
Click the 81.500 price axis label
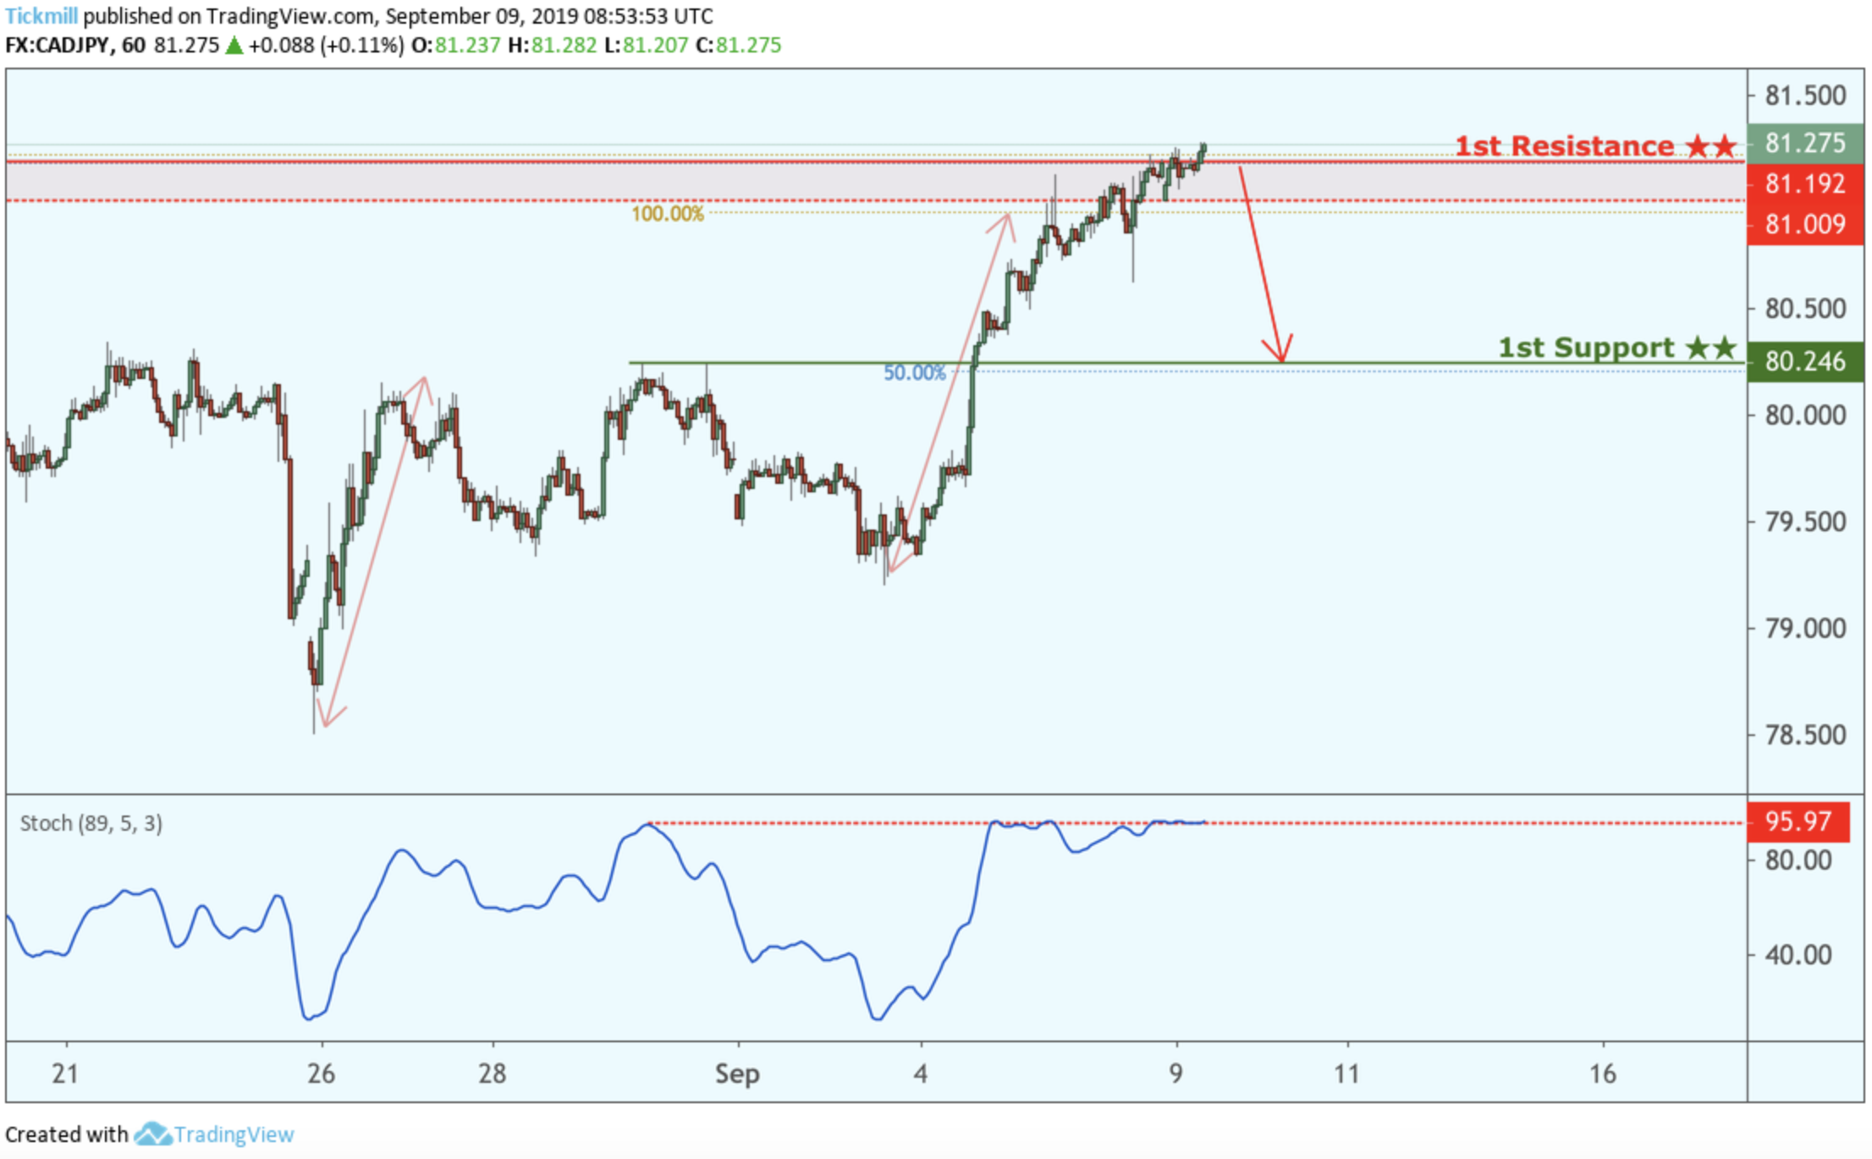pos(1805,95)
